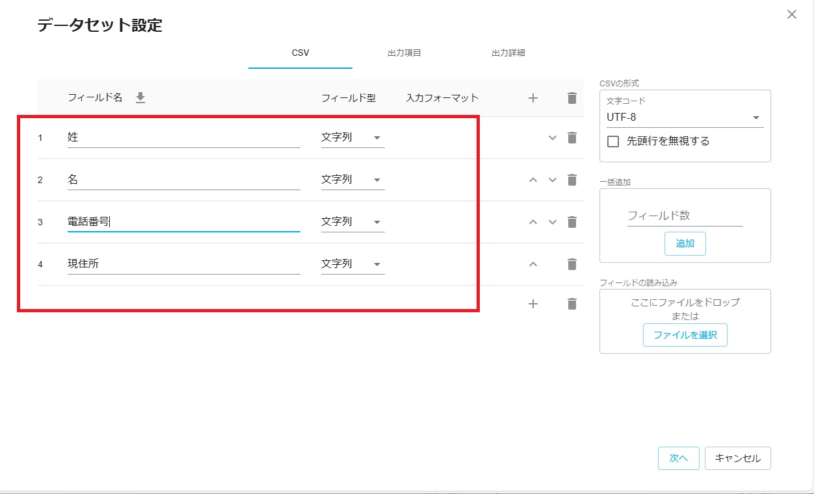
Task: Click the plus icon in header row
Action: pyautogui.click(x=533, y=98)
